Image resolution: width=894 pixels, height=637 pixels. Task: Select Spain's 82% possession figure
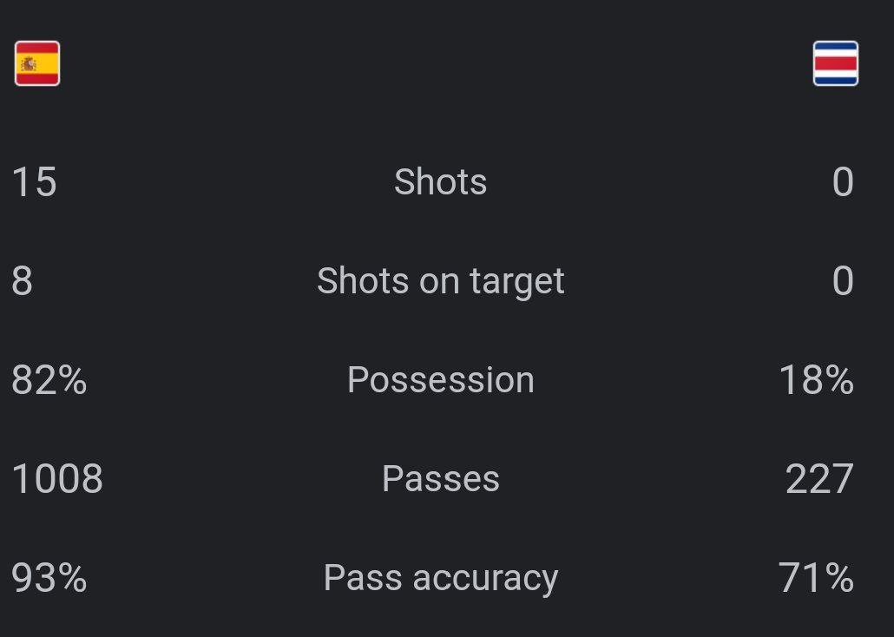pos(49,380)
